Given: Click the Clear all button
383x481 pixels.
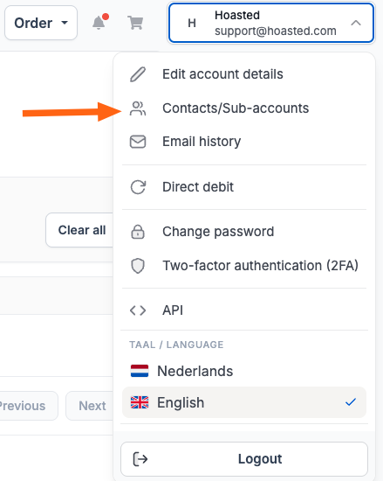Looking at the screenshot, I should [x=79, y=230].
